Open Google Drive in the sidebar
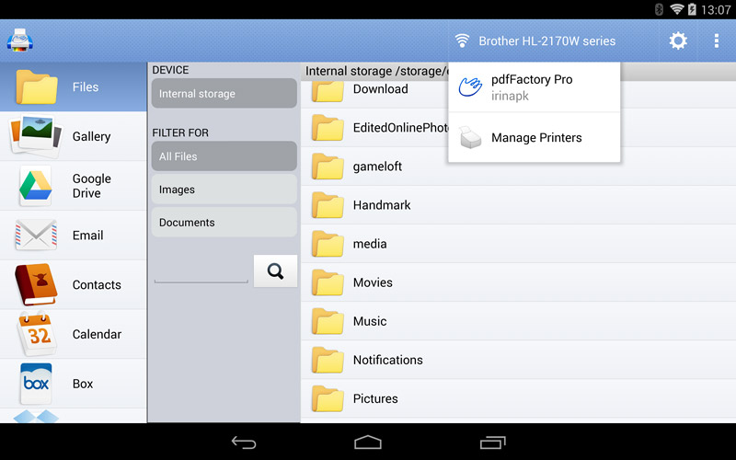736x460 pixels. 74,186
